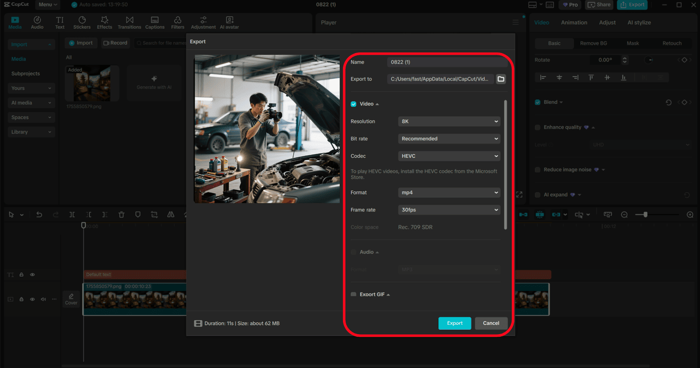
Task: Cancel the export dialog
Action: (x=491, y=323)
